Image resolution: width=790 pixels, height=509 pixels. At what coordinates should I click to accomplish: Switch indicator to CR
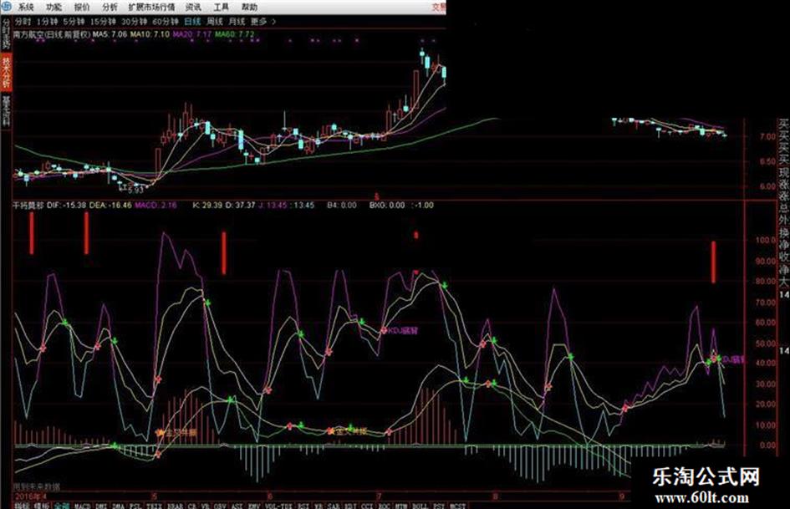click(192, 505)
